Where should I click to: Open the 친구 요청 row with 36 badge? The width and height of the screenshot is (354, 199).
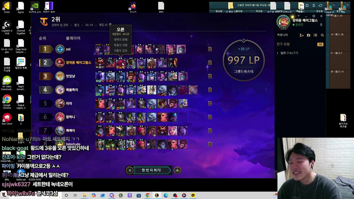click(300, 44)
